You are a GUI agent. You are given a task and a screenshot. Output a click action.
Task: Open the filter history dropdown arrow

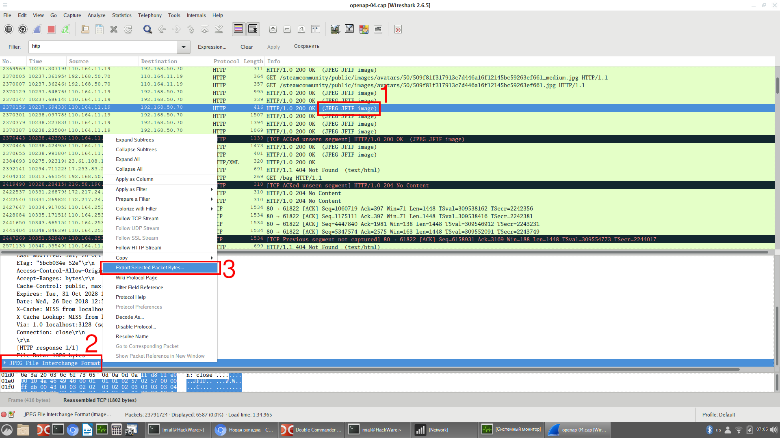click(x=184, y=47)
